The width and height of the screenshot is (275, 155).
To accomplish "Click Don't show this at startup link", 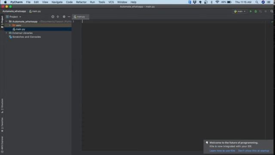I will coord(254,151).
